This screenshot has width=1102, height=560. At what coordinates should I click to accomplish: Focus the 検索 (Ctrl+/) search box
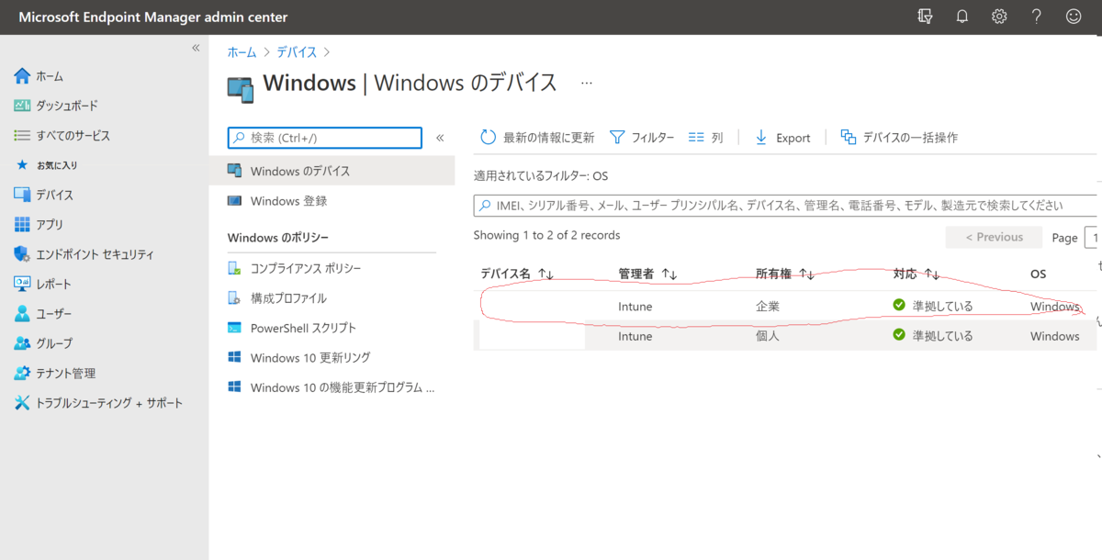pos(325,138)
